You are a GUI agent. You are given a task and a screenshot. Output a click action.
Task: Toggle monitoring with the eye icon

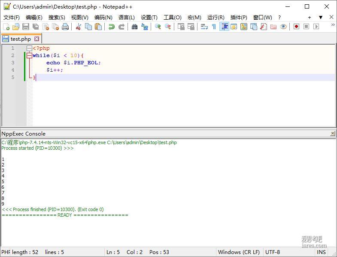click(x=283, y=27)
